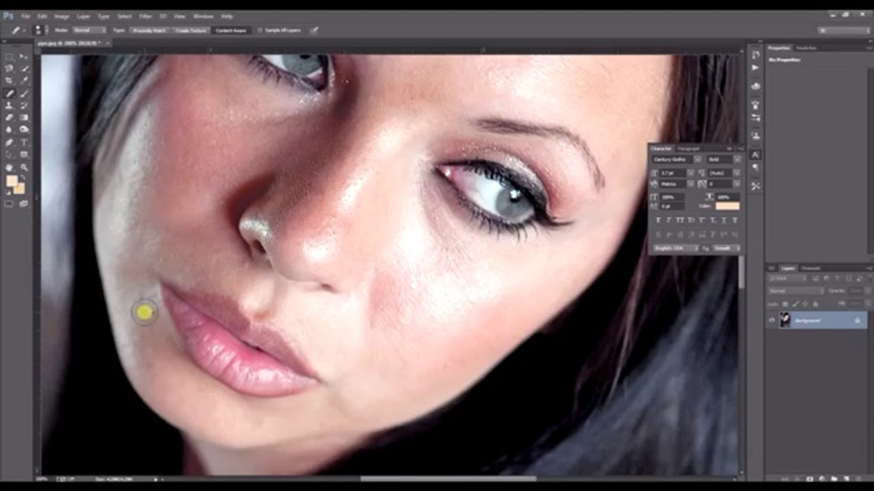
Task: Change the screen mode
Action: (25, 204)
